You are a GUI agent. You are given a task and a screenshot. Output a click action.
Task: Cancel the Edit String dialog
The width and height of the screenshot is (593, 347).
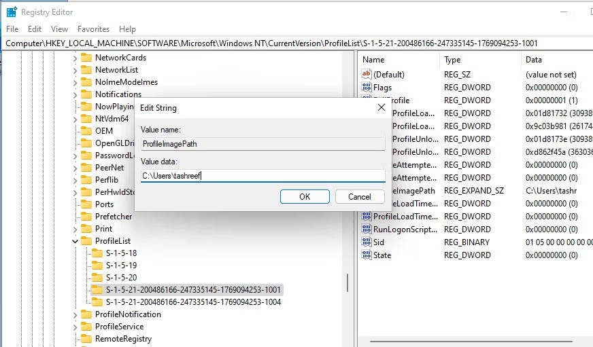(x=360, y=196)
